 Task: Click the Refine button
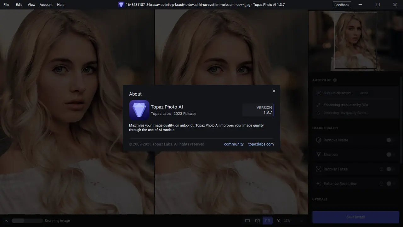click(x=364, y=93)
